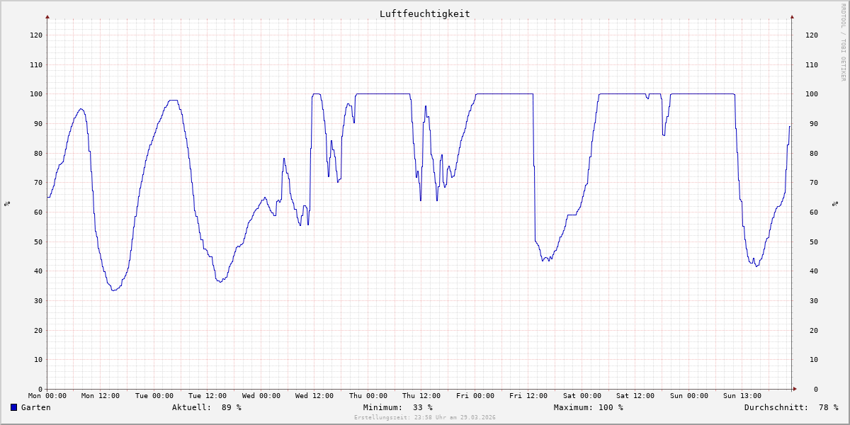Click the Erstellungszeit timestamp text
The width and height of the screenshot is (850, 425).
pos(424,417)
